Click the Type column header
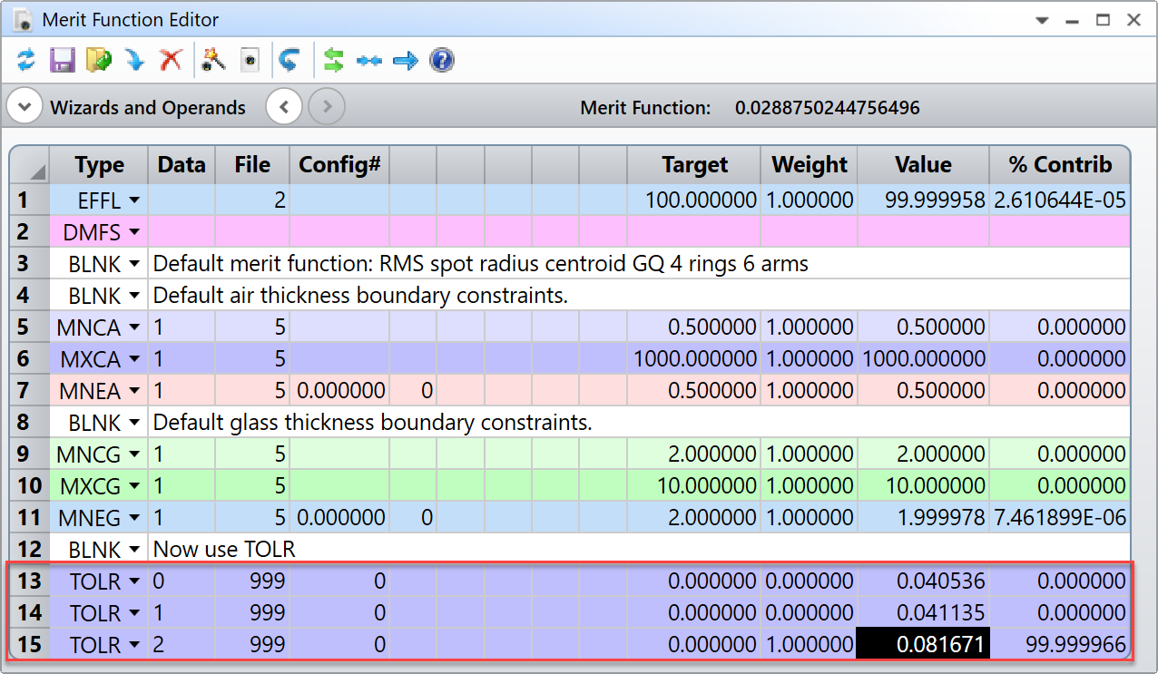Image resolution: width=1158 pixels, height=674 pixels. [x=99, y=165]
